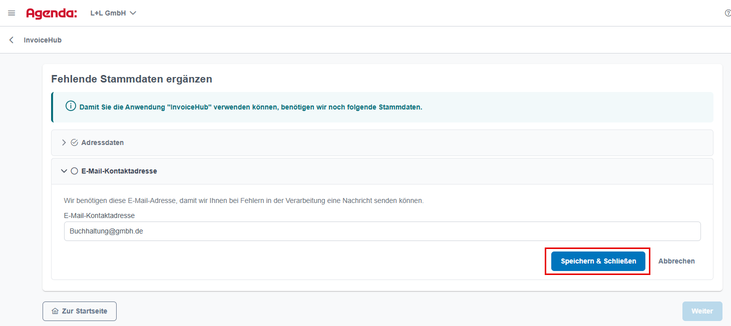The image size is (731, 326).
Task: Click the E-Mail-Kontaktadresse status circle icon
Action: 74,171
